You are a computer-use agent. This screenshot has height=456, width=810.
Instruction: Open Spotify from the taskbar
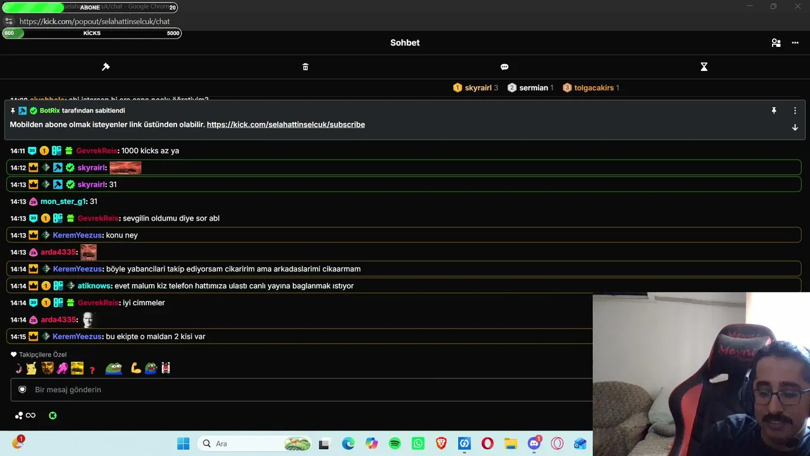[395, 443]
